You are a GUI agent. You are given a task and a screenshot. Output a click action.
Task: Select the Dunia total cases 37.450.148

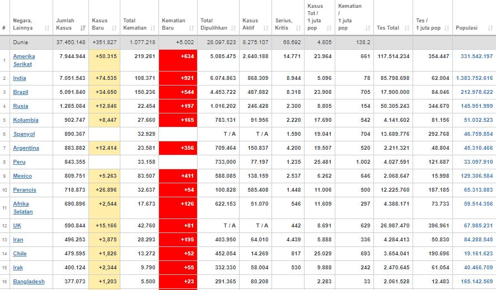point(71,42)
